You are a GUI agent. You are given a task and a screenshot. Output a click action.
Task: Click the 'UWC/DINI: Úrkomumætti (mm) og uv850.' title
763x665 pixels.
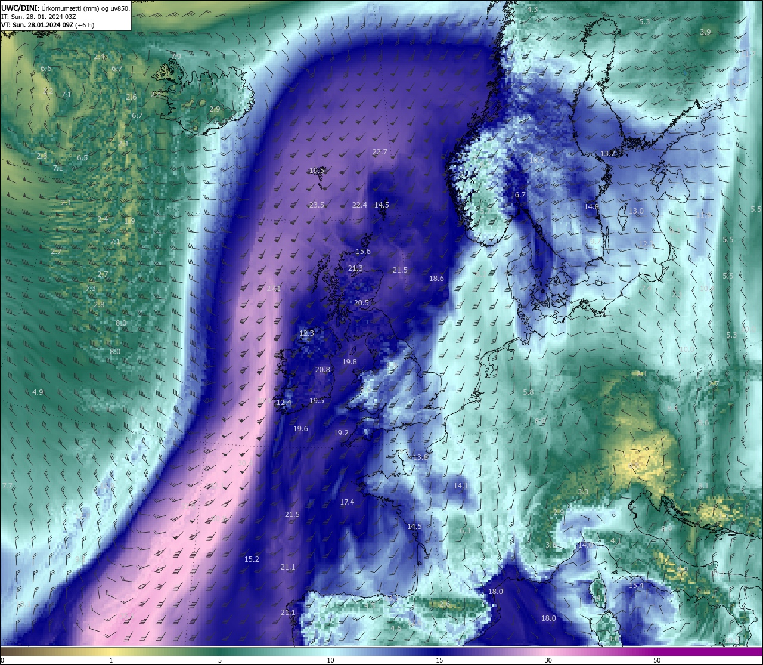[66, 8]
